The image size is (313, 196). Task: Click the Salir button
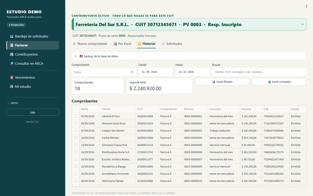pos(33,112)
